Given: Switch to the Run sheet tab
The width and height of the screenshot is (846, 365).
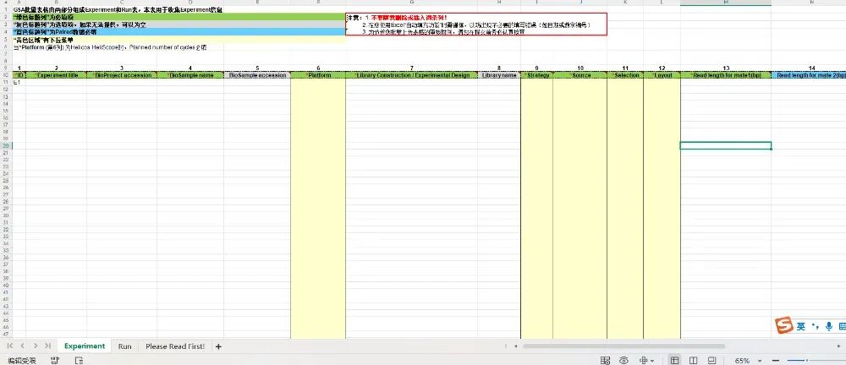Looking at the screenshot, I should coord(124,346).
